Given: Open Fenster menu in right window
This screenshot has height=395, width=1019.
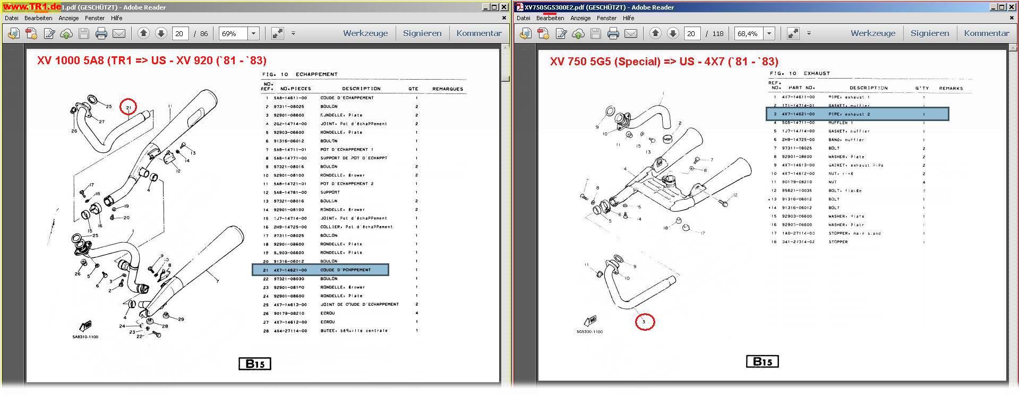Looking at the screenshot, I should (606, 18).
